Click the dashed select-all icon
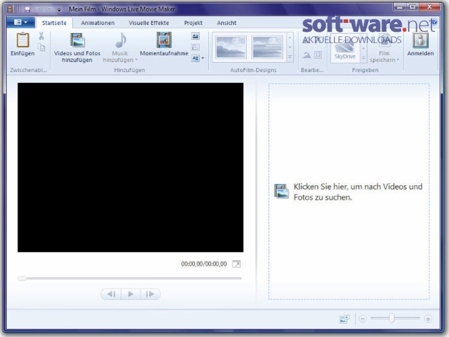Screen dimensions: 449x337 318,55
